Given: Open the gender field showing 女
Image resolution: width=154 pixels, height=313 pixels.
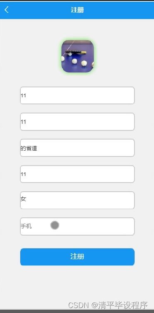Looking at the screenshot, I should click(x=77, y=200).
